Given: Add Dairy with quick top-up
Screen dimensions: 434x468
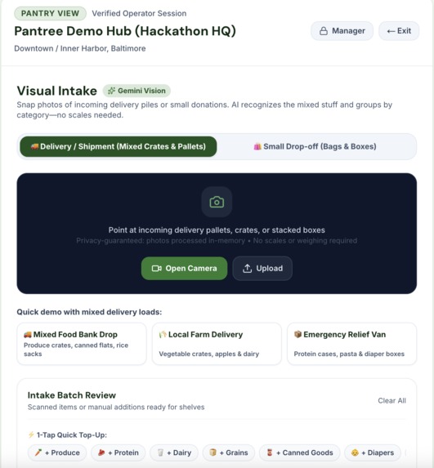Looking at the screenshot, I should tap(174, 452).
